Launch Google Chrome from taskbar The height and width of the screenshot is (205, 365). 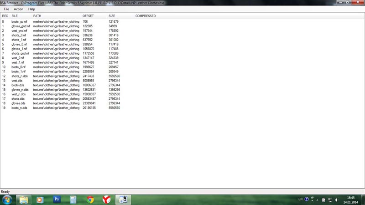point(90,200)
